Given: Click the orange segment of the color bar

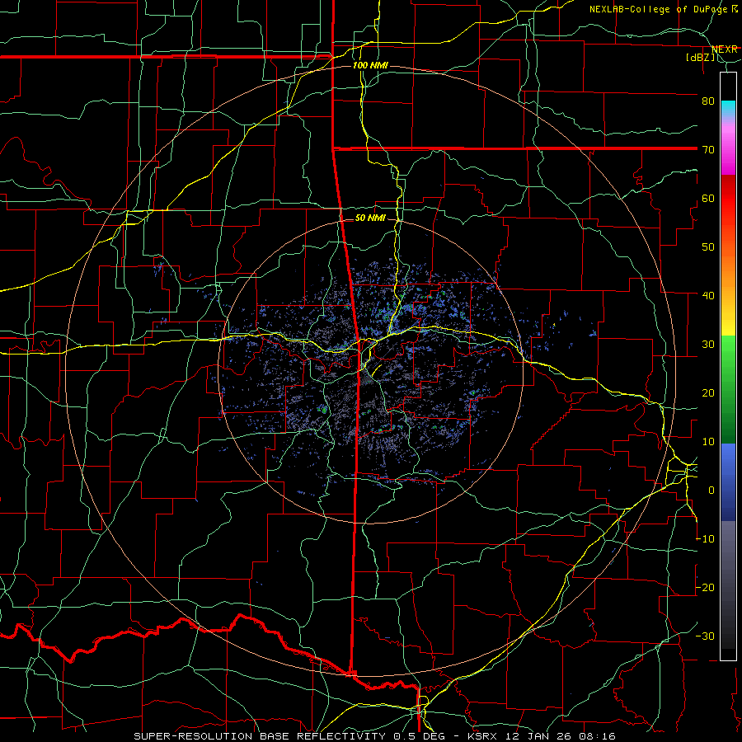Looking at the screenshot, I should [728, 270].
